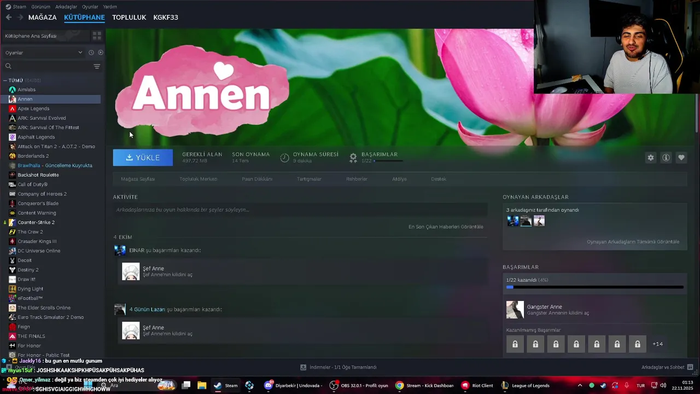Open Tartışmalar link
The width and height of the screenshot is (700, 394).
[x=309, y=179]
